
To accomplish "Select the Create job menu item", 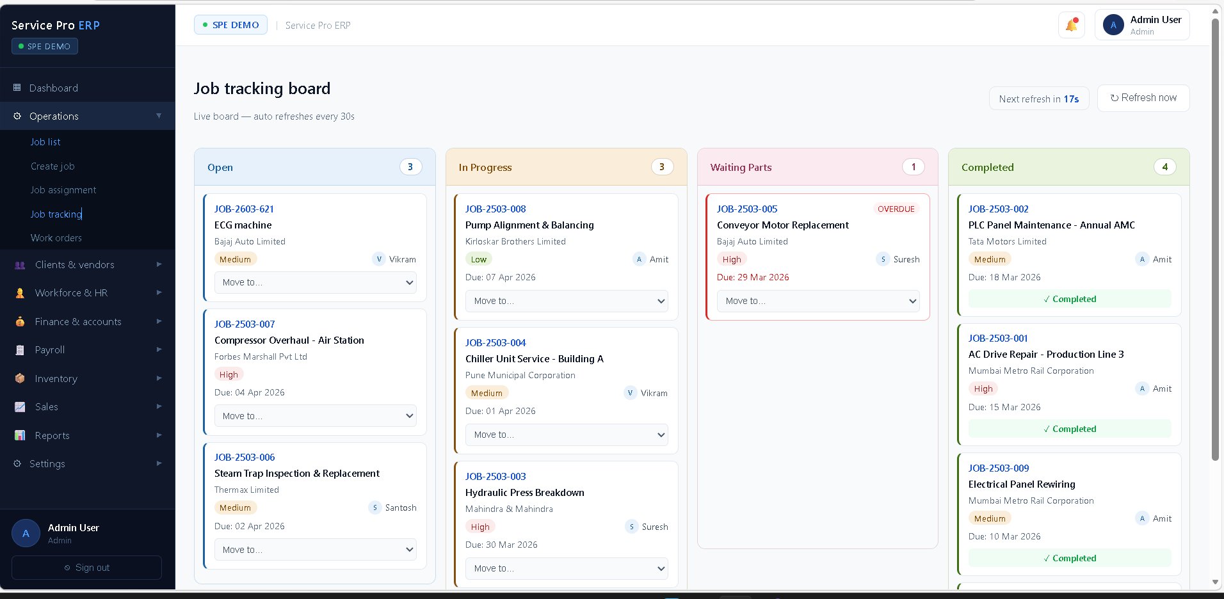I will [52, 166].
